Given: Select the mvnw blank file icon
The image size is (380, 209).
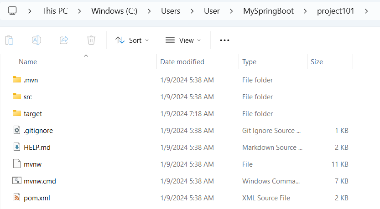Looking at the screenshot, I should point(17,164).
